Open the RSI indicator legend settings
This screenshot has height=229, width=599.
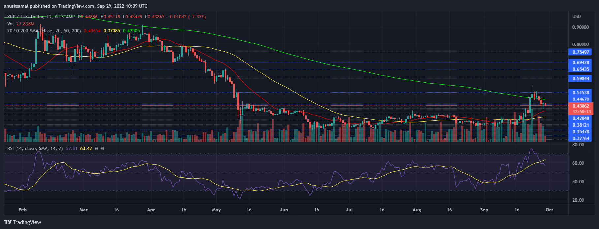(x=35, y=148)
